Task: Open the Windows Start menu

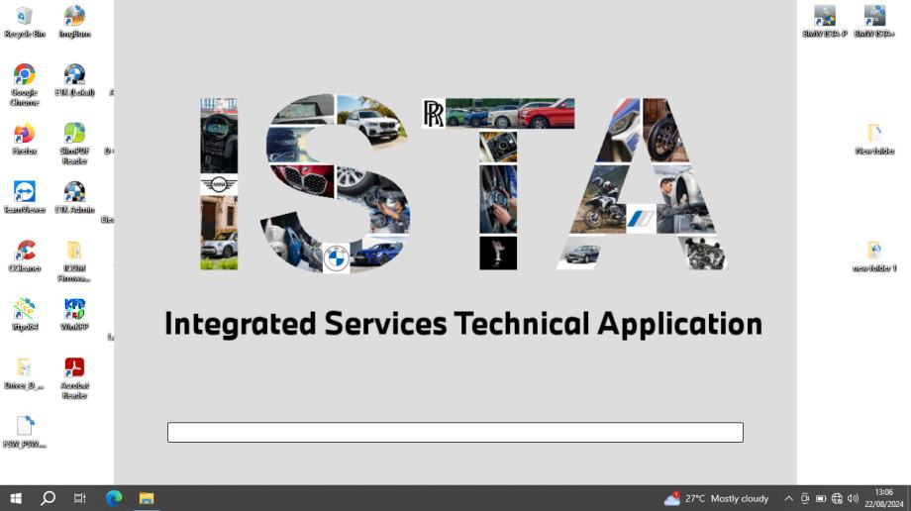Action: click(x=16, y=498)
